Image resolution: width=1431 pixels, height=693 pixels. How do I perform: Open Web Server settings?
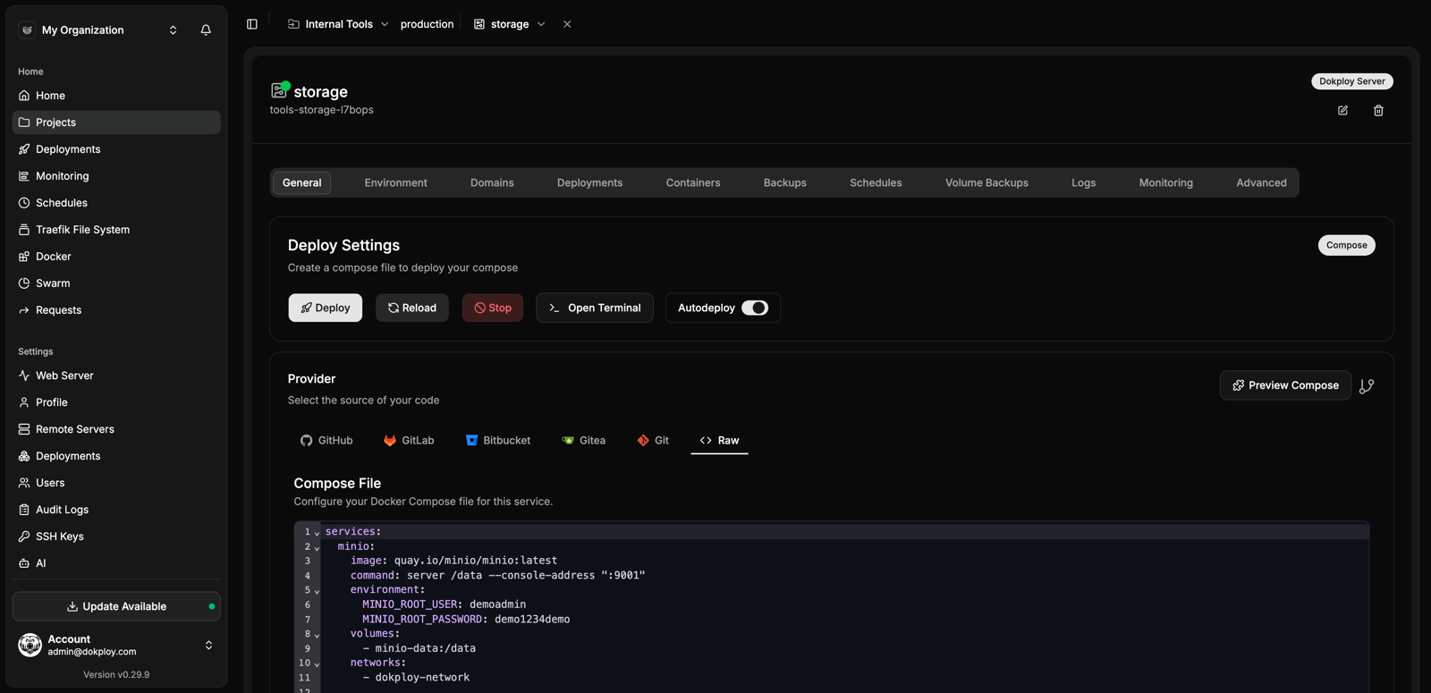(116, 376)
